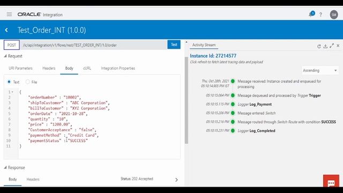Screen dimensions: 343x193
Task: Click the Logger Log_Completed entry text
Action: tap(256, 131)
